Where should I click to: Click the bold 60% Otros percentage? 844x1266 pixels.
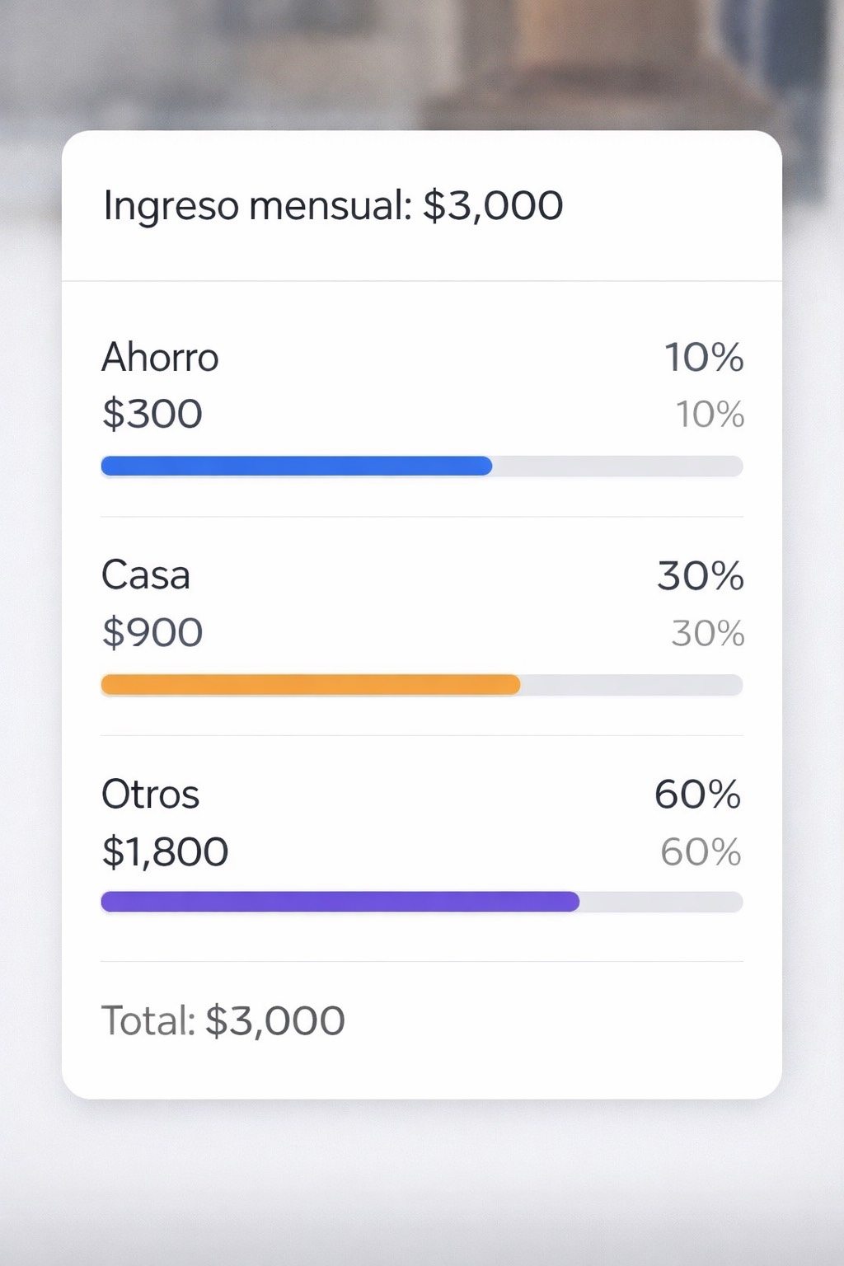[697, 795]
